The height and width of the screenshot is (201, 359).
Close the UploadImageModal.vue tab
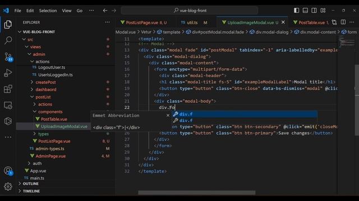pyautogui.click(x=283, y=22)
